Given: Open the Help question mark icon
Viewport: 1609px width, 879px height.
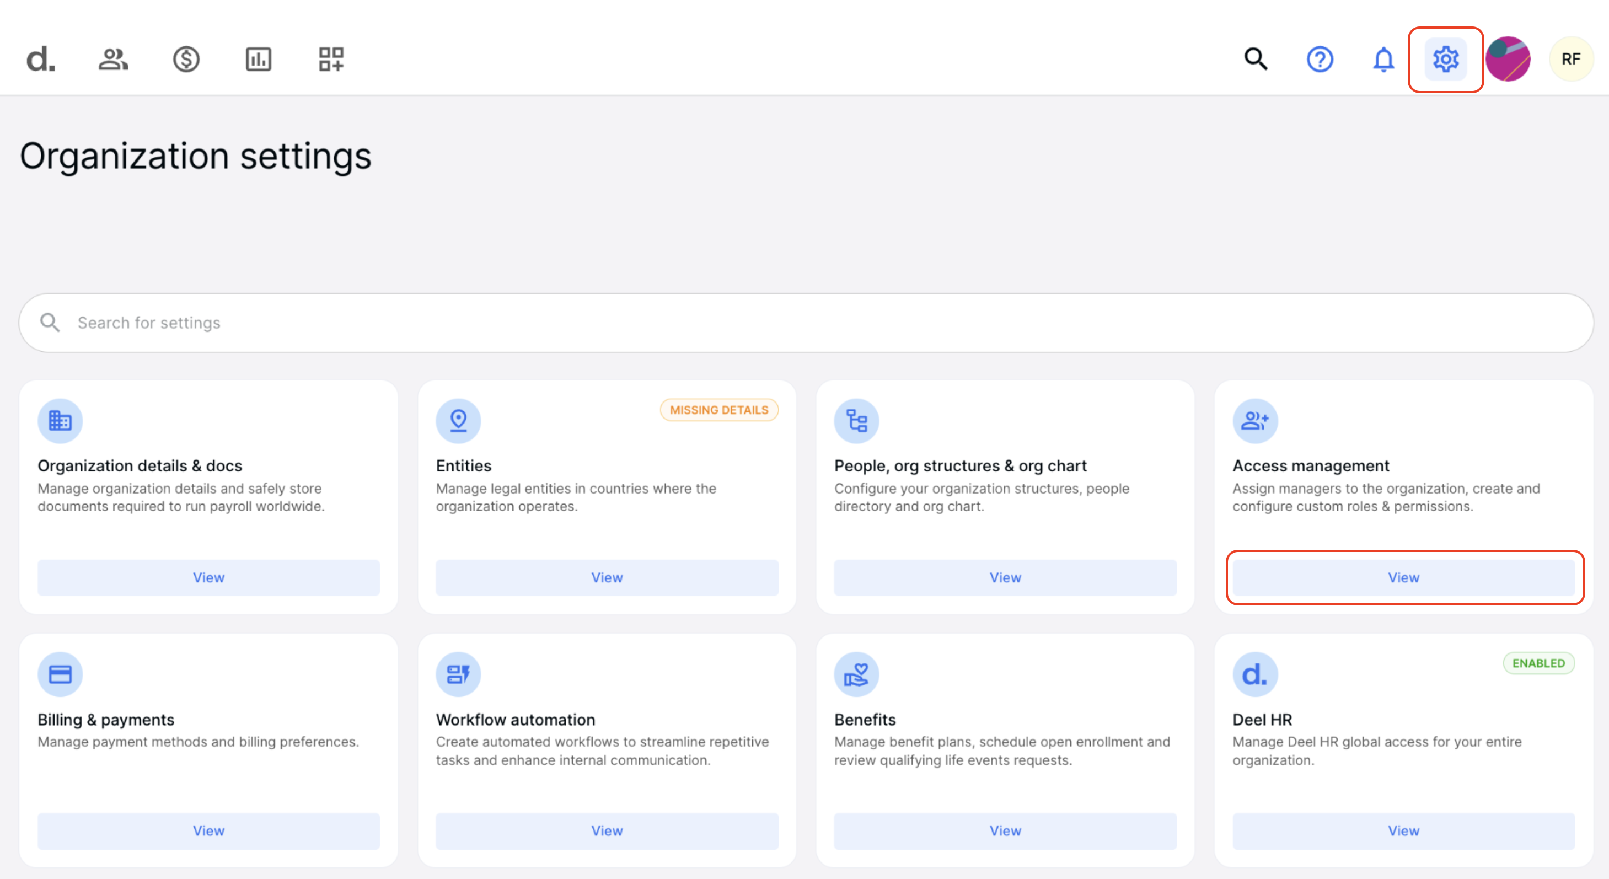Looking at the screenshot, I should coord(1320,60).
